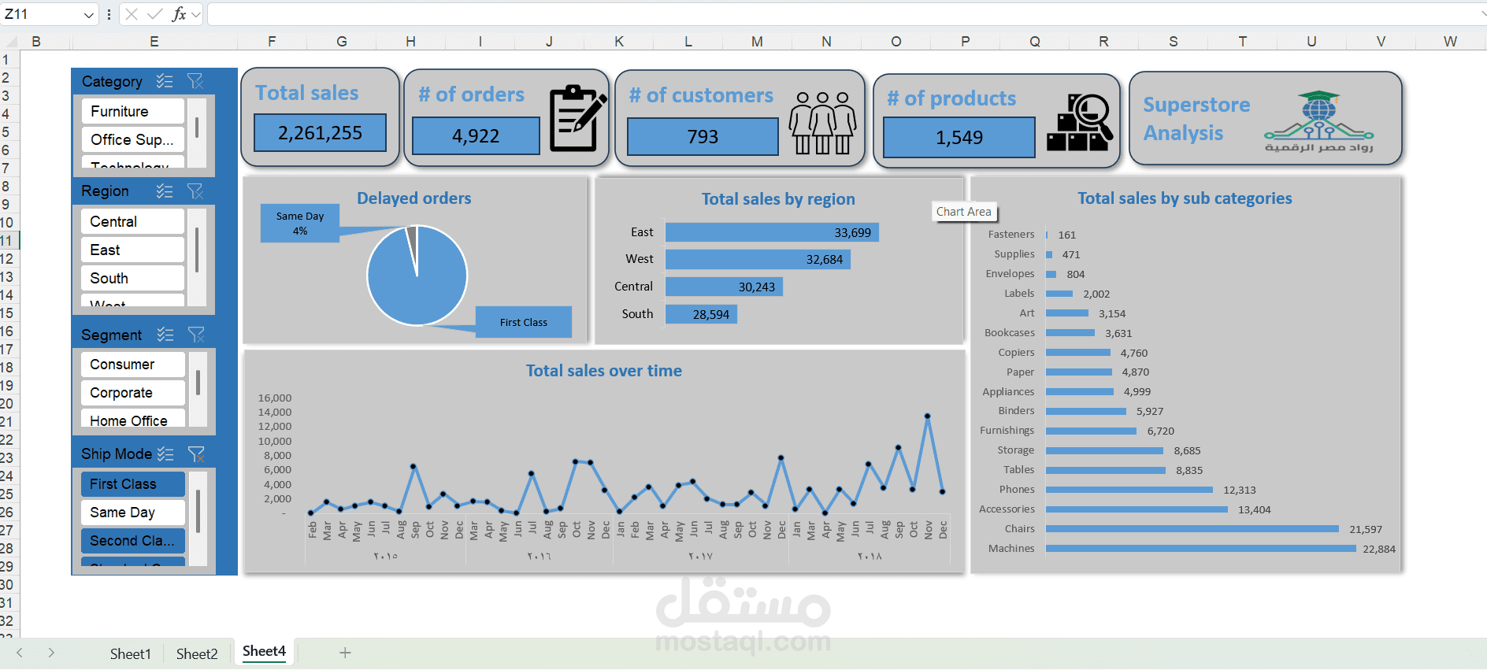Click the West value 32,684

coord(825,260)
